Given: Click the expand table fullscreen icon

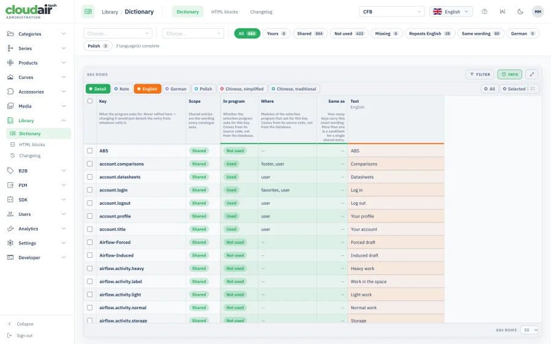Looking at the screenshot, I should pyautogui.click(x=531, y=75).
